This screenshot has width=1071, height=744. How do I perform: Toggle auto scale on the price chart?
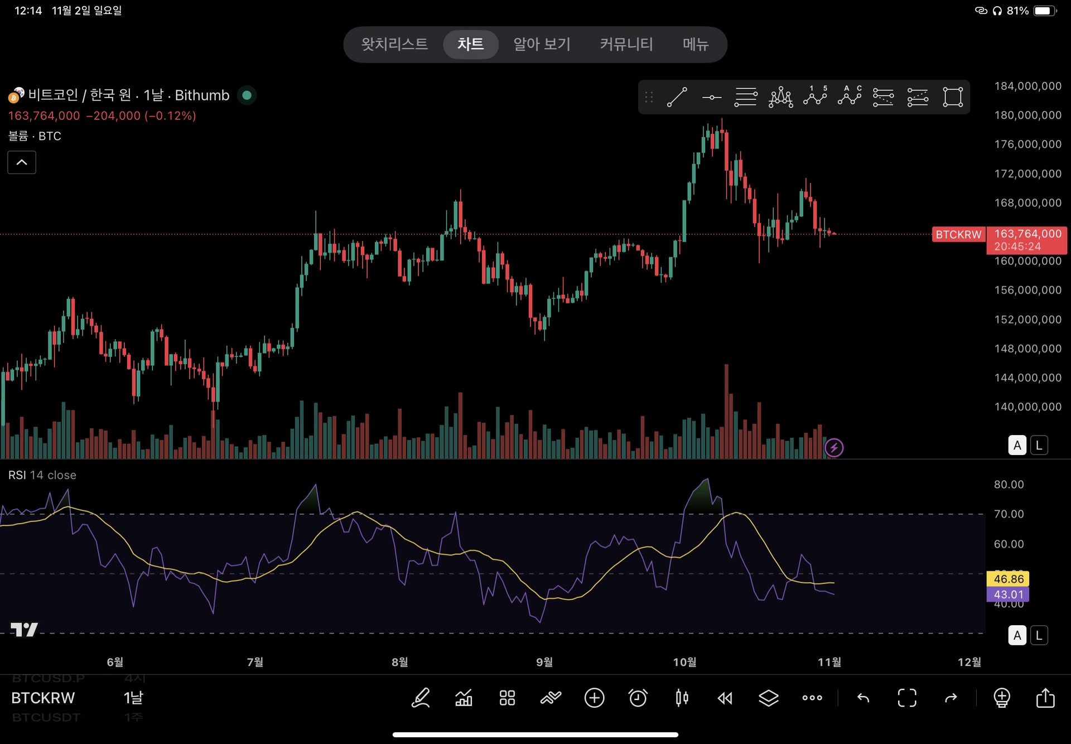coord(1017,445)
